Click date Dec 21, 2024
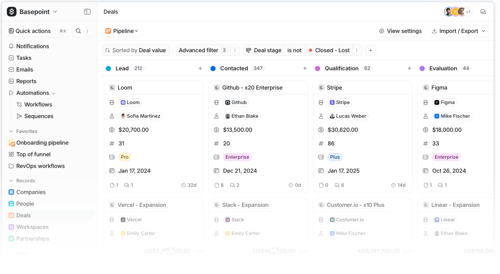 (240, 171)
